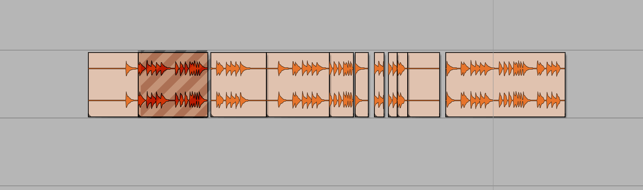Image resolution: width=643 pixels, height=190 pixels.
Task: Click the gap after the single-hit narrow clip
Action: tap(371, 84)
